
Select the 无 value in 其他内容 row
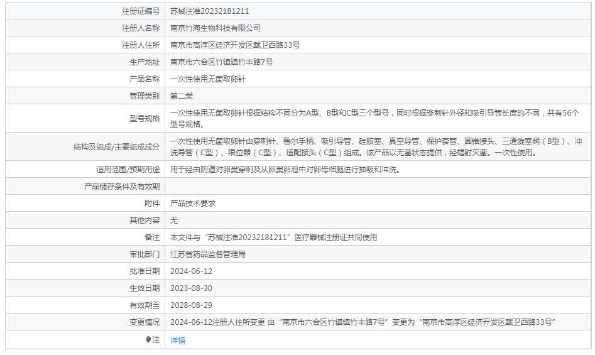(x=174, y=221)
